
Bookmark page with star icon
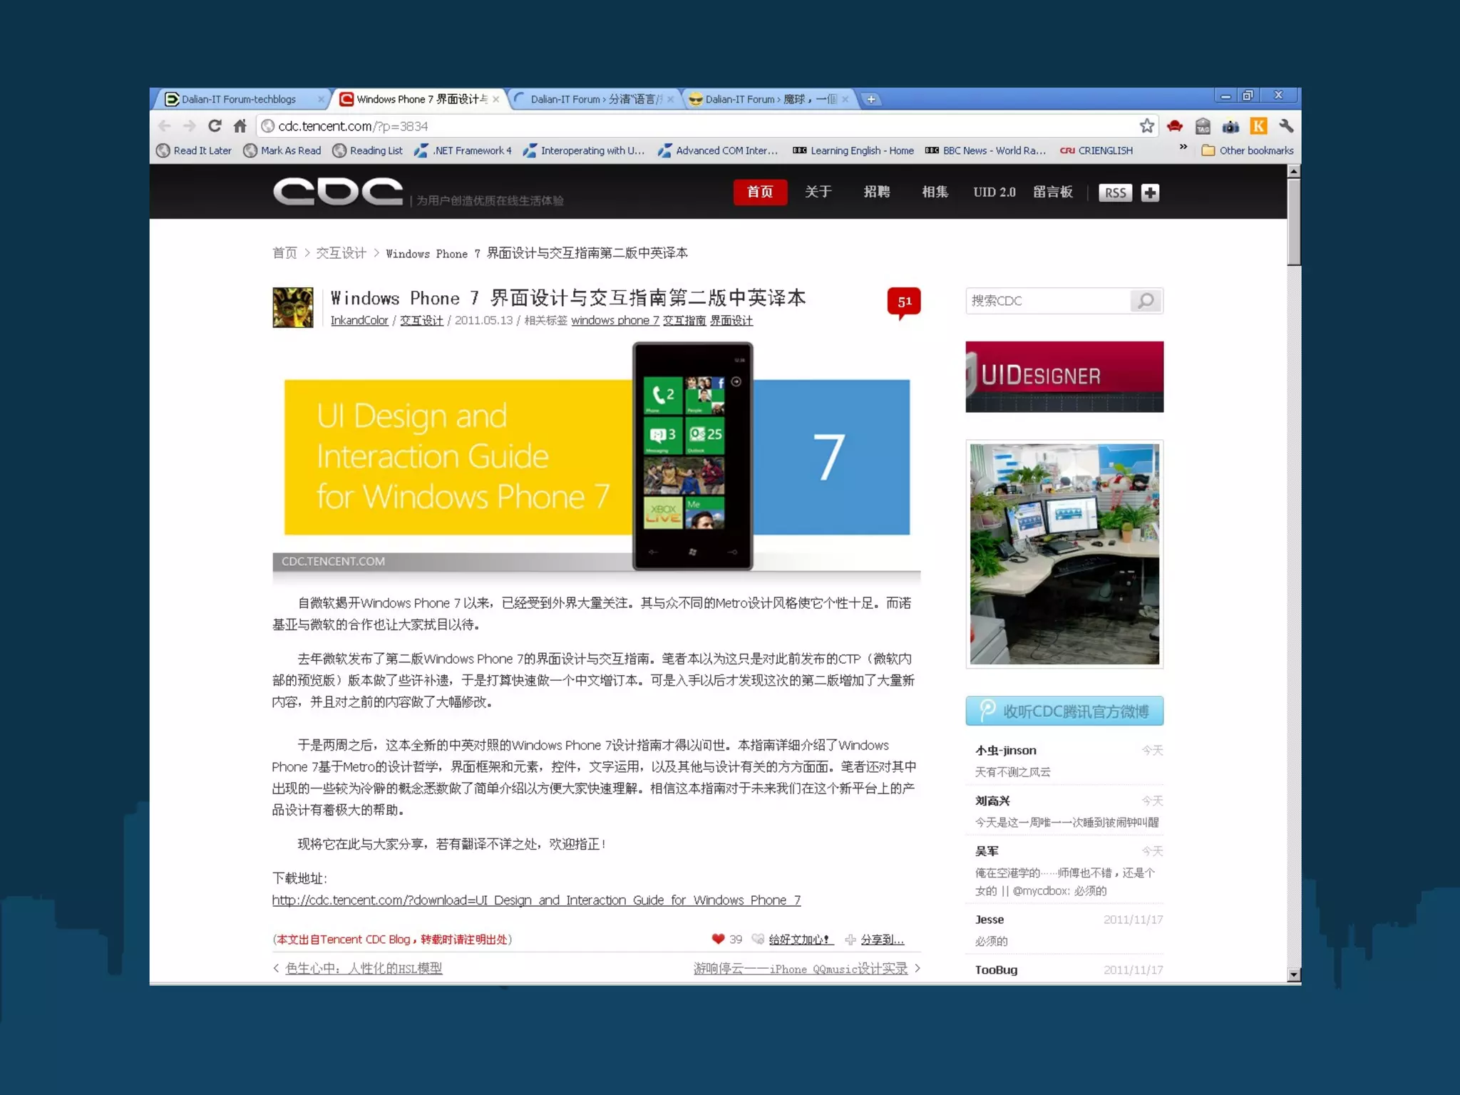pyautogui.click(x=1146, y=126)
